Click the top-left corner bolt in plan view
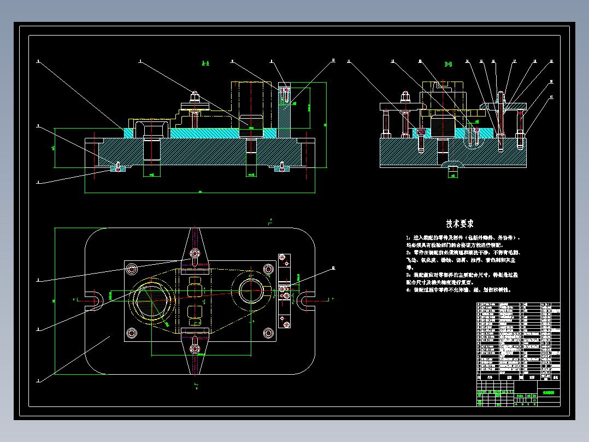 132,269
